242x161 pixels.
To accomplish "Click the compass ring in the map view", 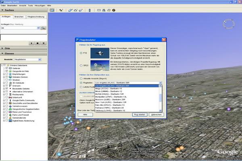I will pos(229,24).
